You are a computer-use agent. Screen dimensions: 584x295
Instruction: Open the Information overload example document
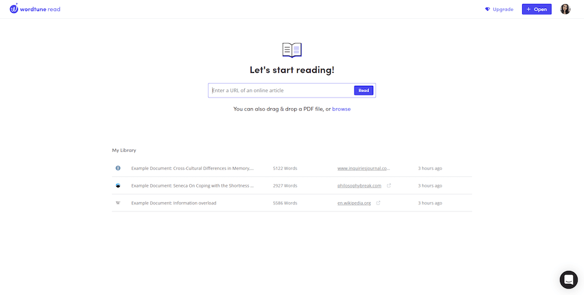pyautogui.click(x=173, y=203)
